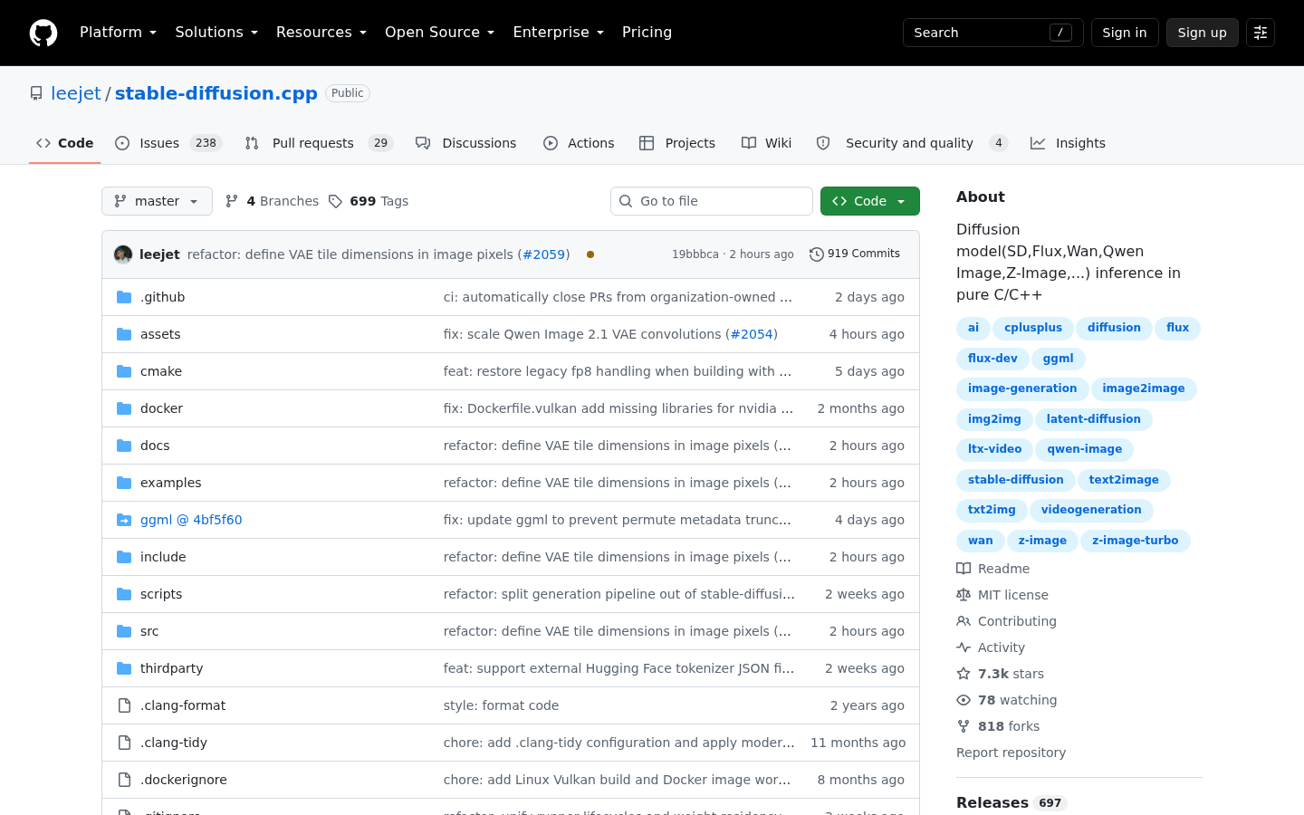Open the GitHub homepage logo
Viewport: 1304px width, 815px height.
coord(43,33)
